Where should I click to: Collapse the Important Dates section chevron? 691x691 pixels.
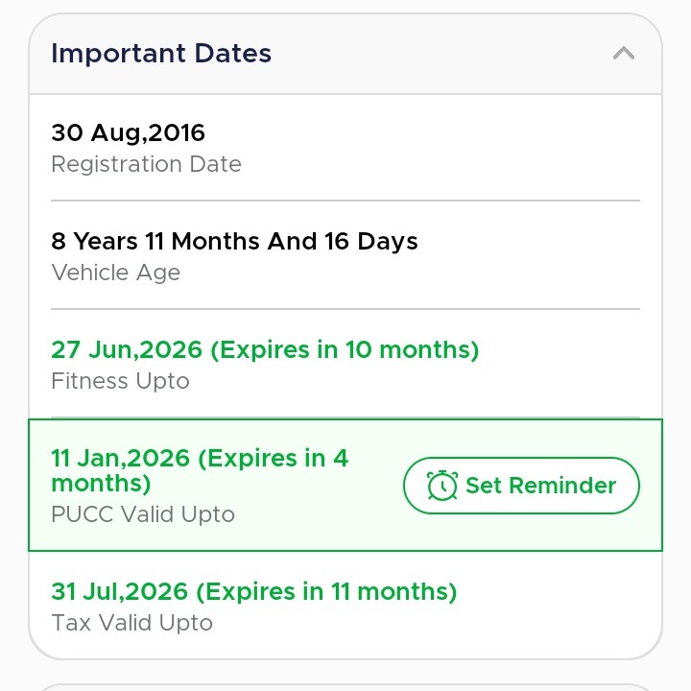pyautogui.click(x=624, y=54)
